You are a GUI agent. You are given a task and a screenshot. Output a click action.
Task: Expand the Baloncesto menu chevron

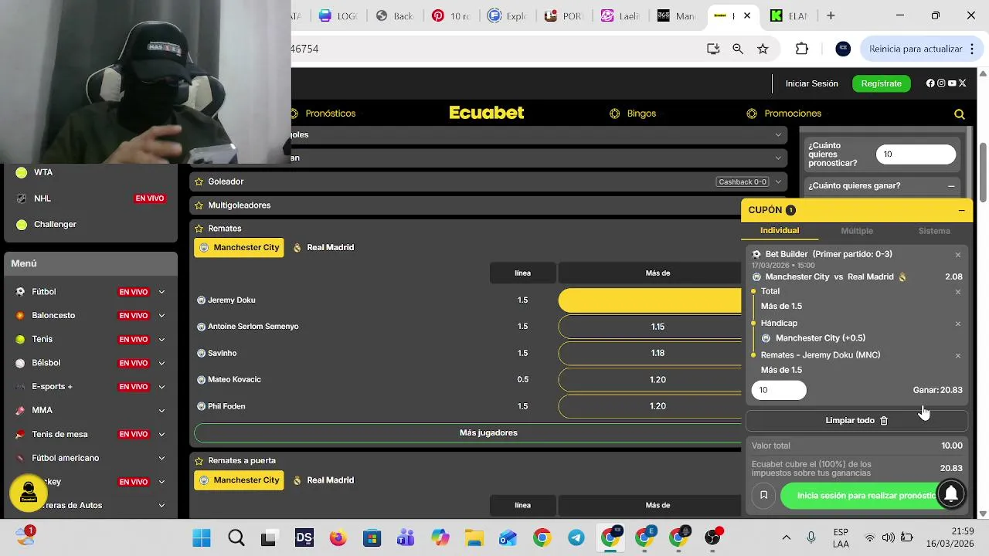(161, 316)
